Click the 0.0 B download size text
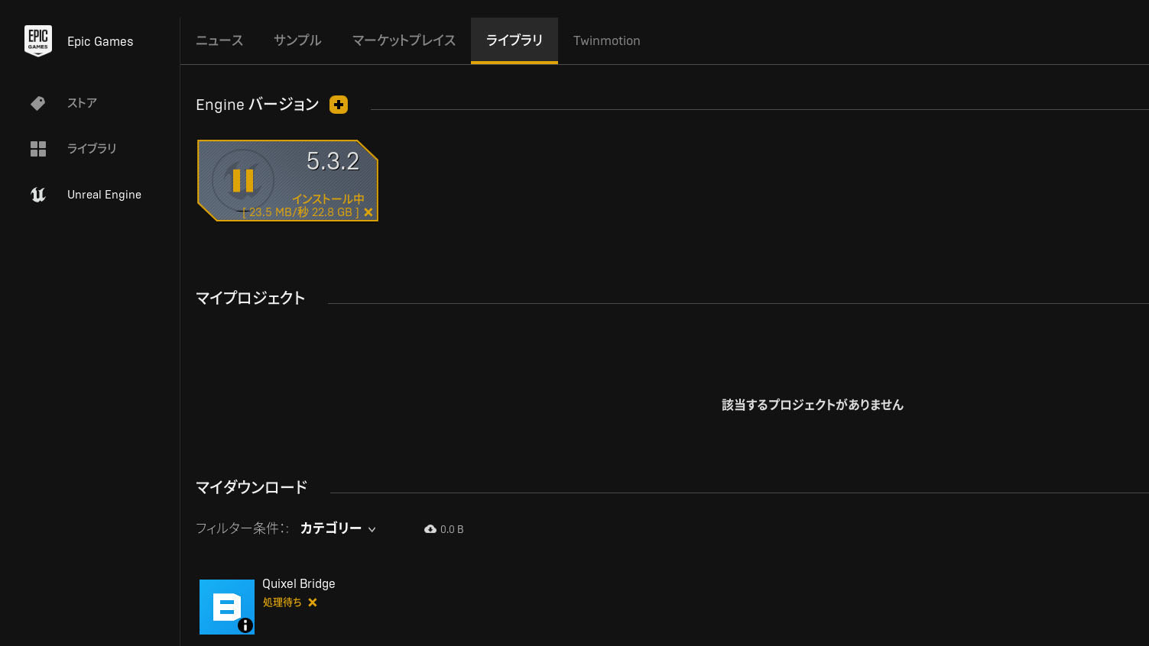The image size is (1149, 646). (452, 529)
